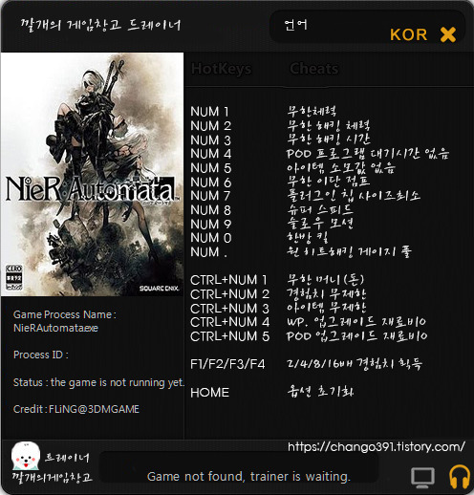
Task: Select the CTRL+NUM 5 hotkey label
Action: click(229, 336)
